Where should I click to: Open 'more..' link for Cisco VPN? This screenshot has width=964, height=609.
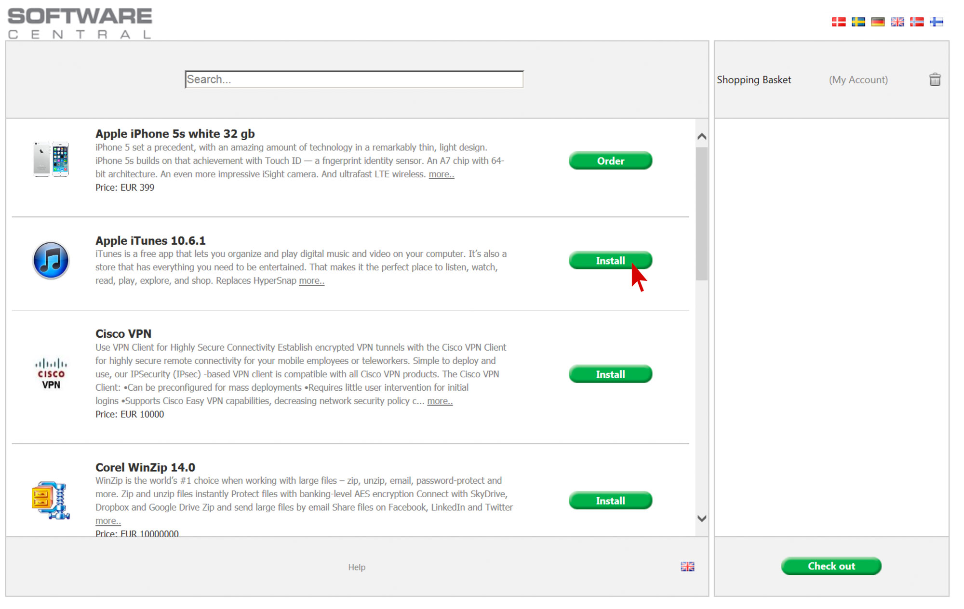[x=440, y=401]
